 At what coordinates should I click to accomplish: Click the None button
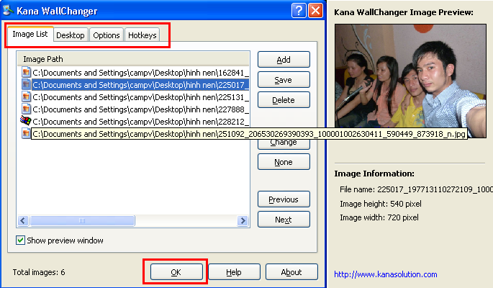(284, 162)
